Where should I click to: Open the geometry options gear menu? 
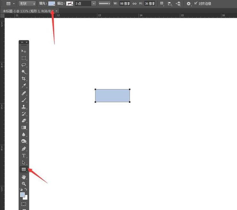click(x=189, y=4)
